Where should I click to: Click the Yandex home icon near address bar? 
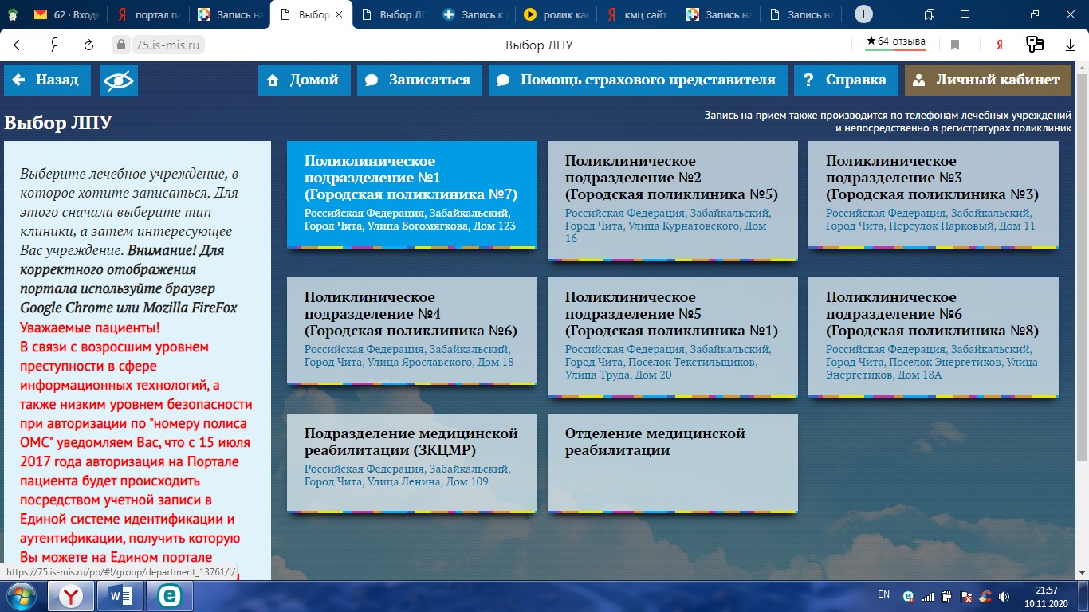coord(55,45)
